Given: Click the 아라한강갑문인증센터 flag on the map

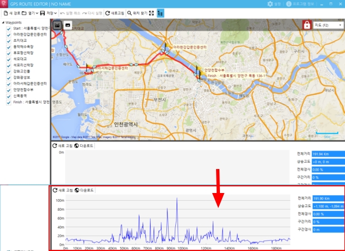Looking at the screenshot, I should point(167,47).
